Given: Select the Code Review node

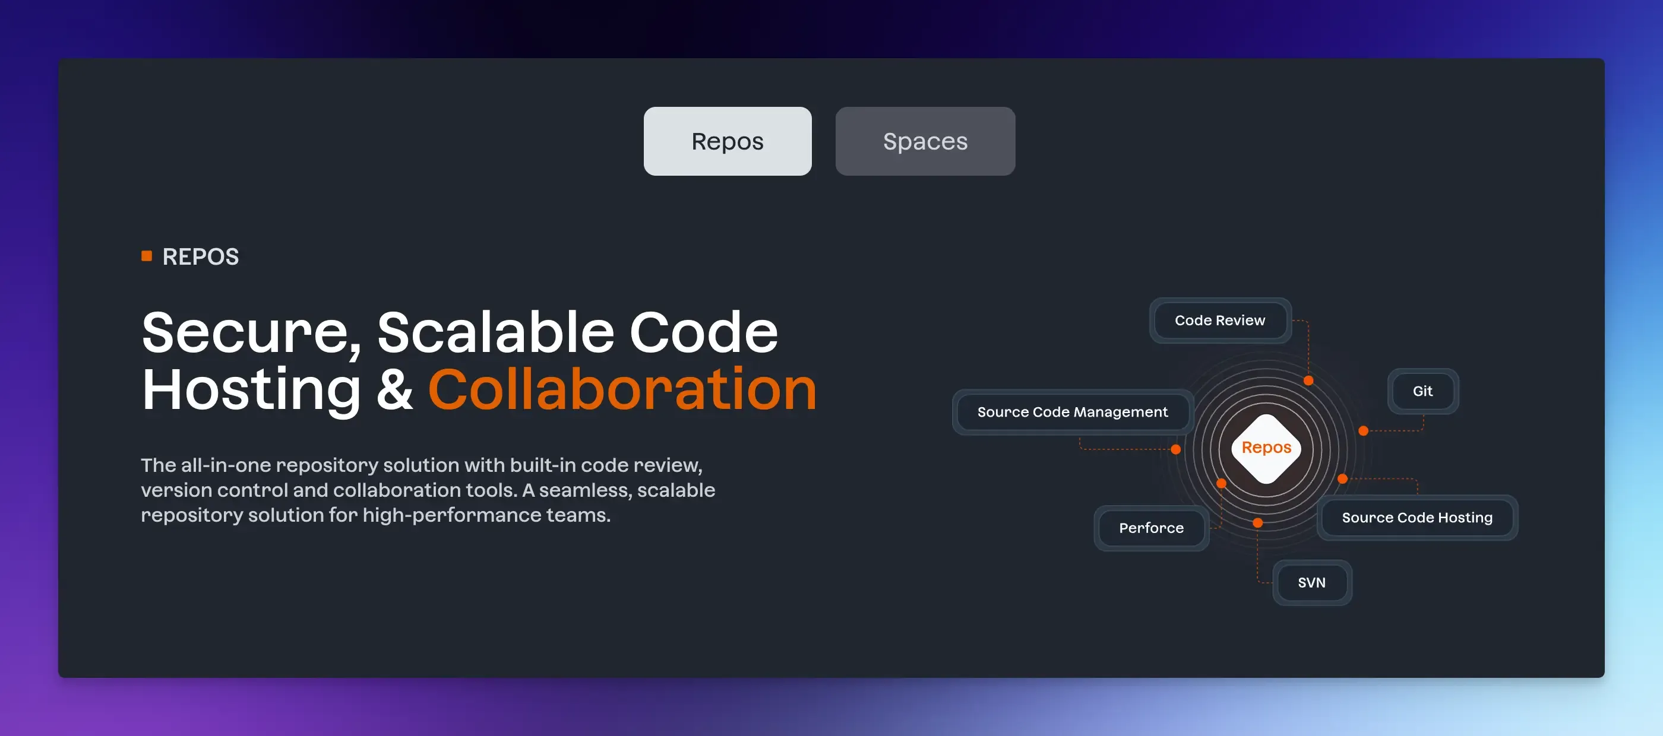Looking at the screenshot, I should [1219, 321].
